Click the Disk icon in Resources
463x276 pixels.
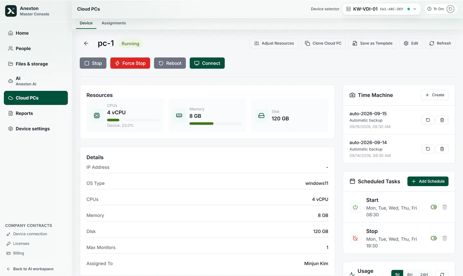tap(261, 116)
